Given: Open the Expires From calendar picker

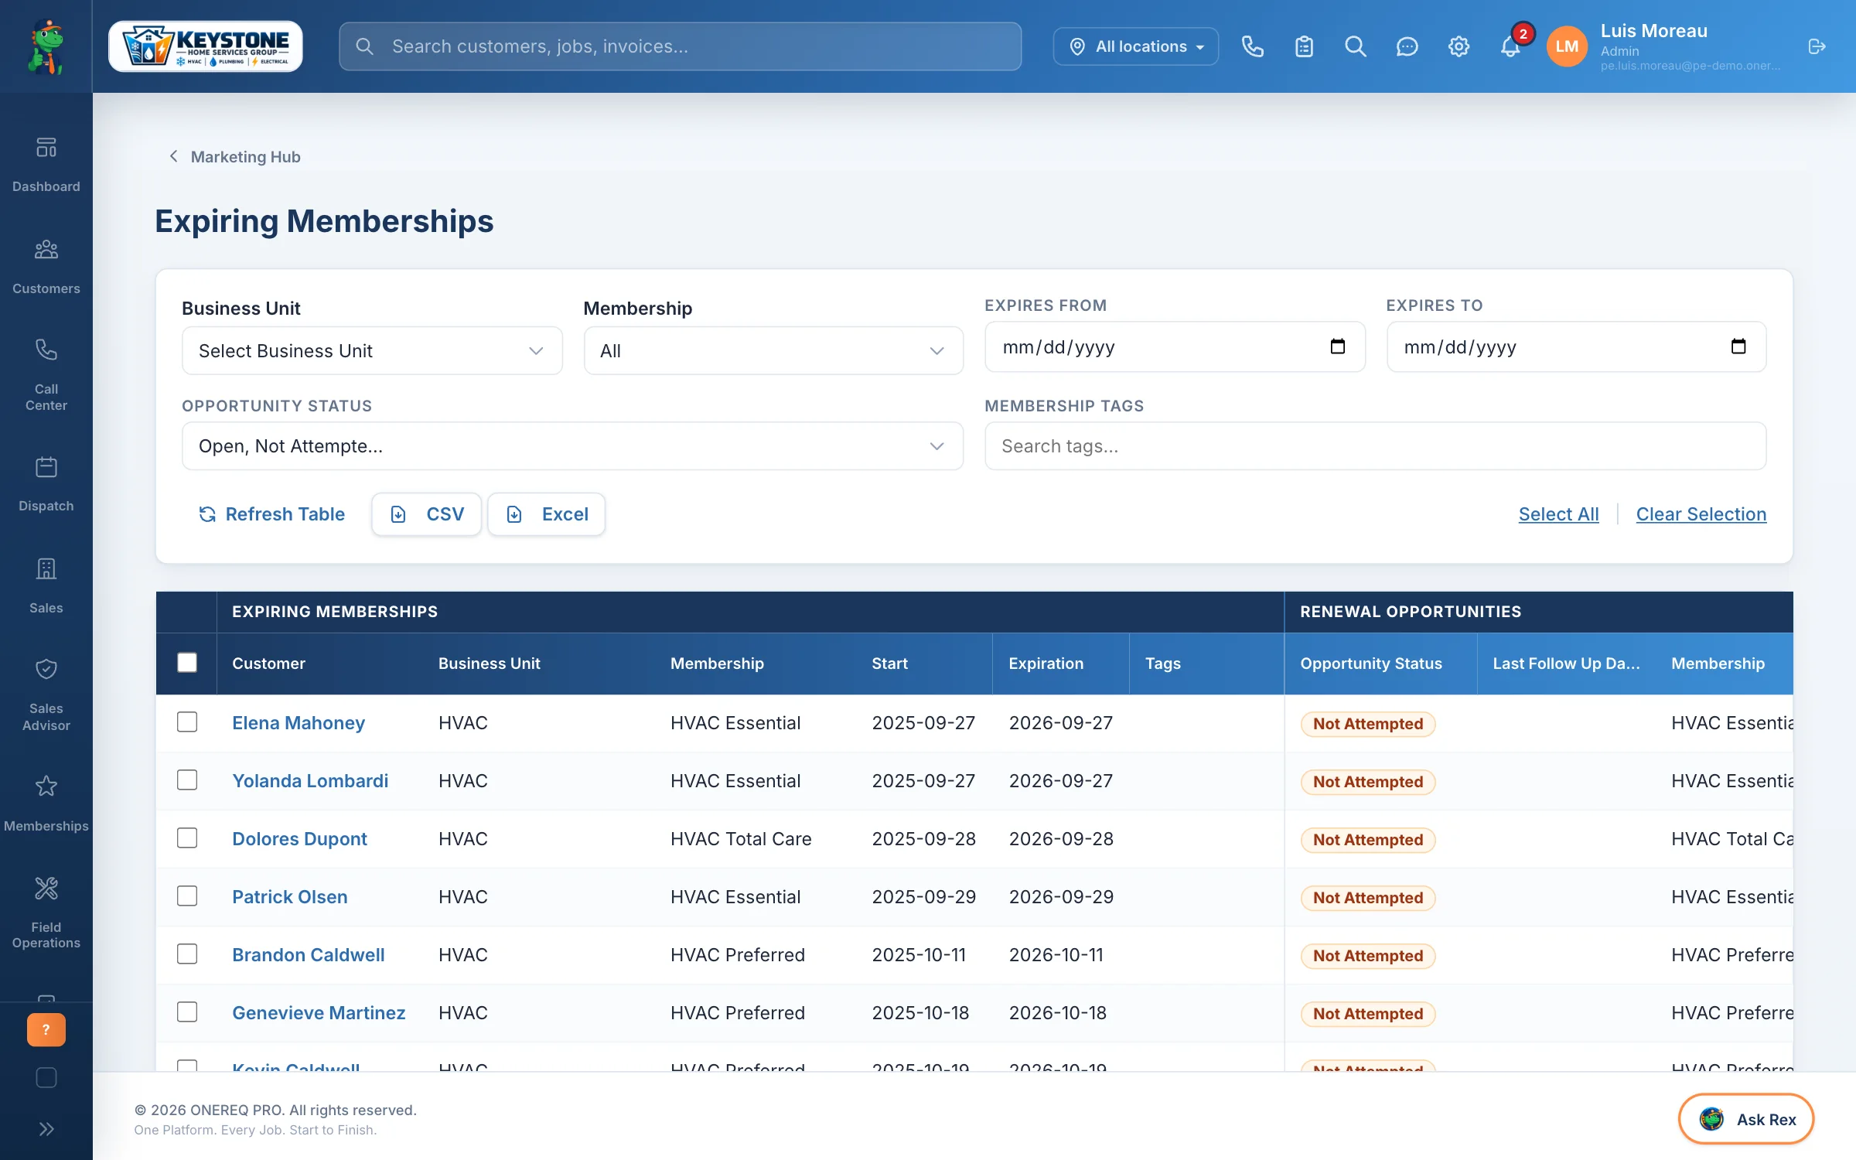Looking at the screenshot, I should pos(1337,346).
